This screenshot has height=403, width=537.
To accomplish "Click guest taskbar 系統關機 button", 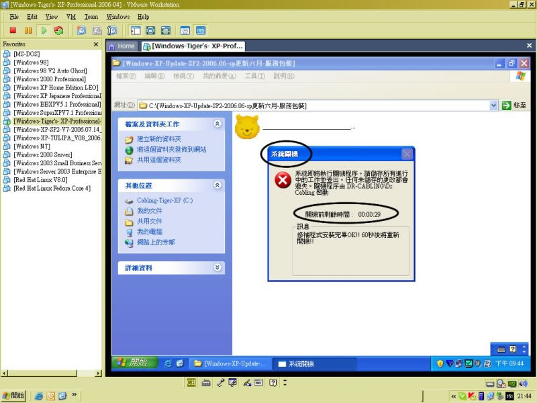I will coord(314,363).
